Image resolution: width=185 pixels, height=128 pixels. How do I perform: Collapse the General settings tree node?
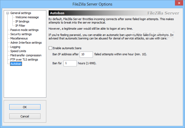click(x=8, y=13)
